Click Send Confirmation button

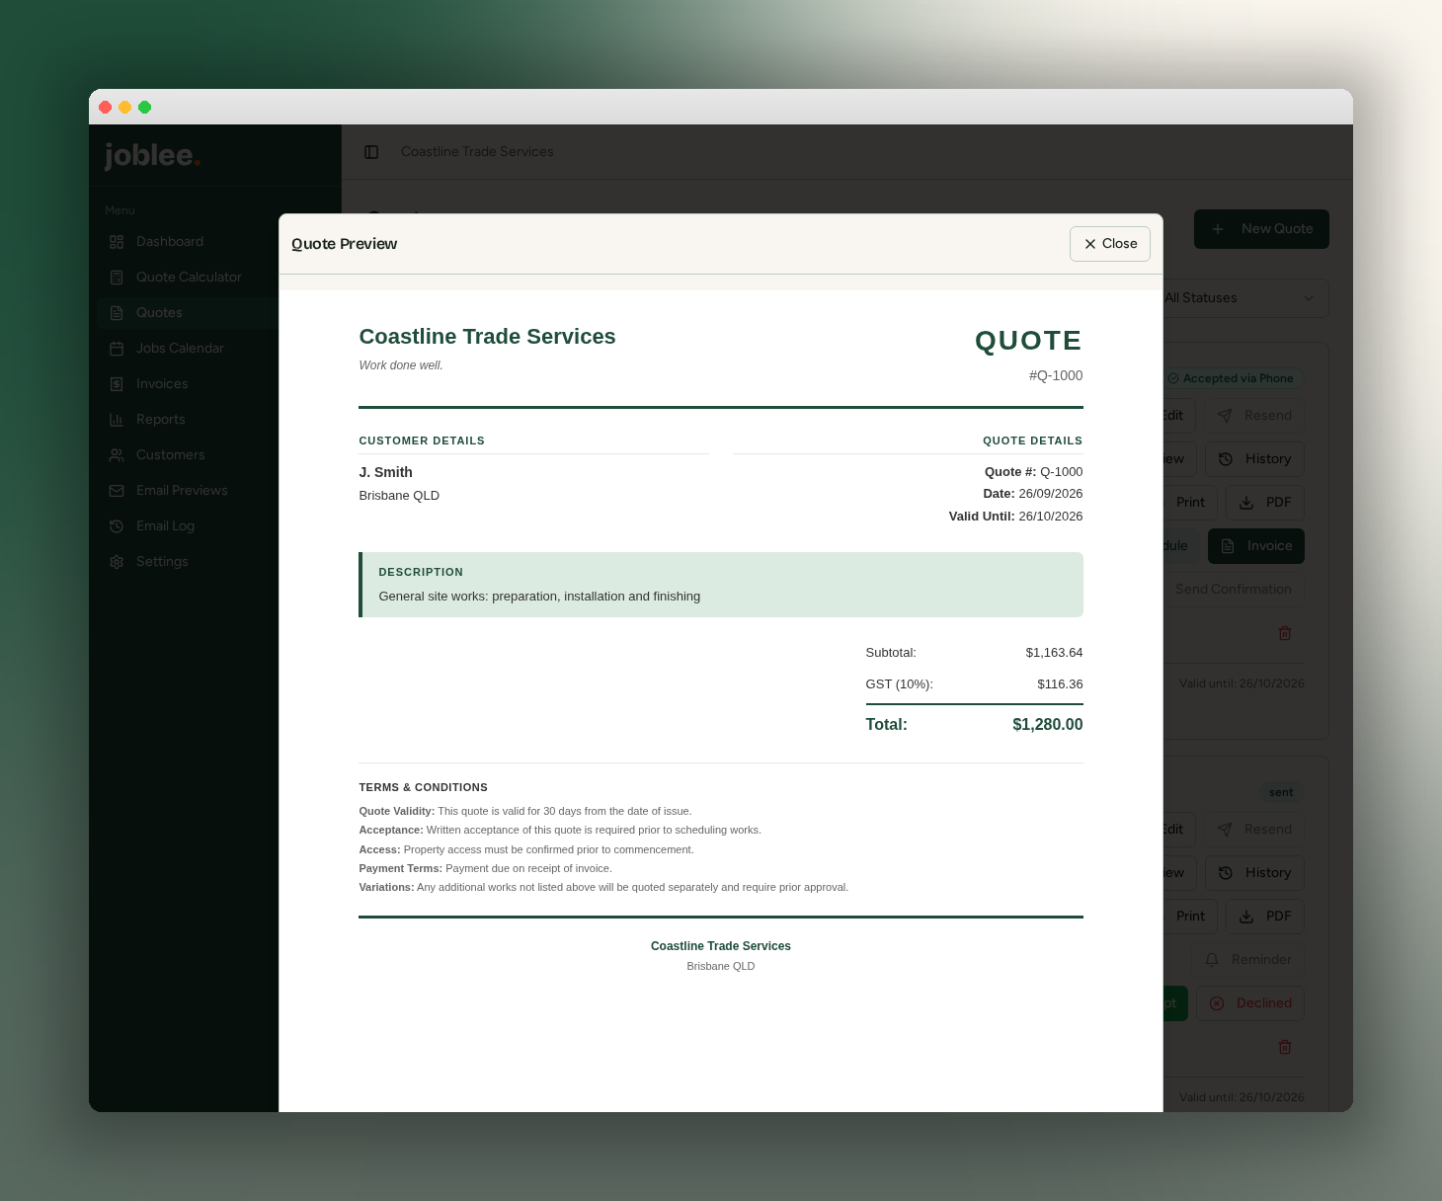click(1234, 590)
